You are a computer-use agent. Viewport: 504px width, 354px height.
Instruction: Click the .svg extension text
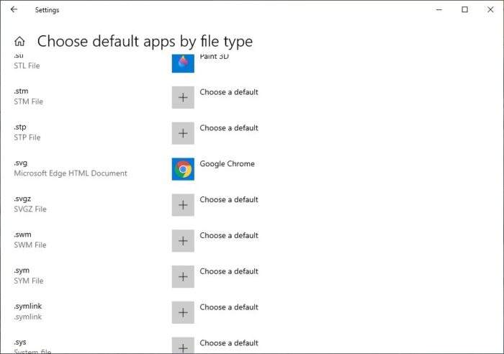click(21, 163)
